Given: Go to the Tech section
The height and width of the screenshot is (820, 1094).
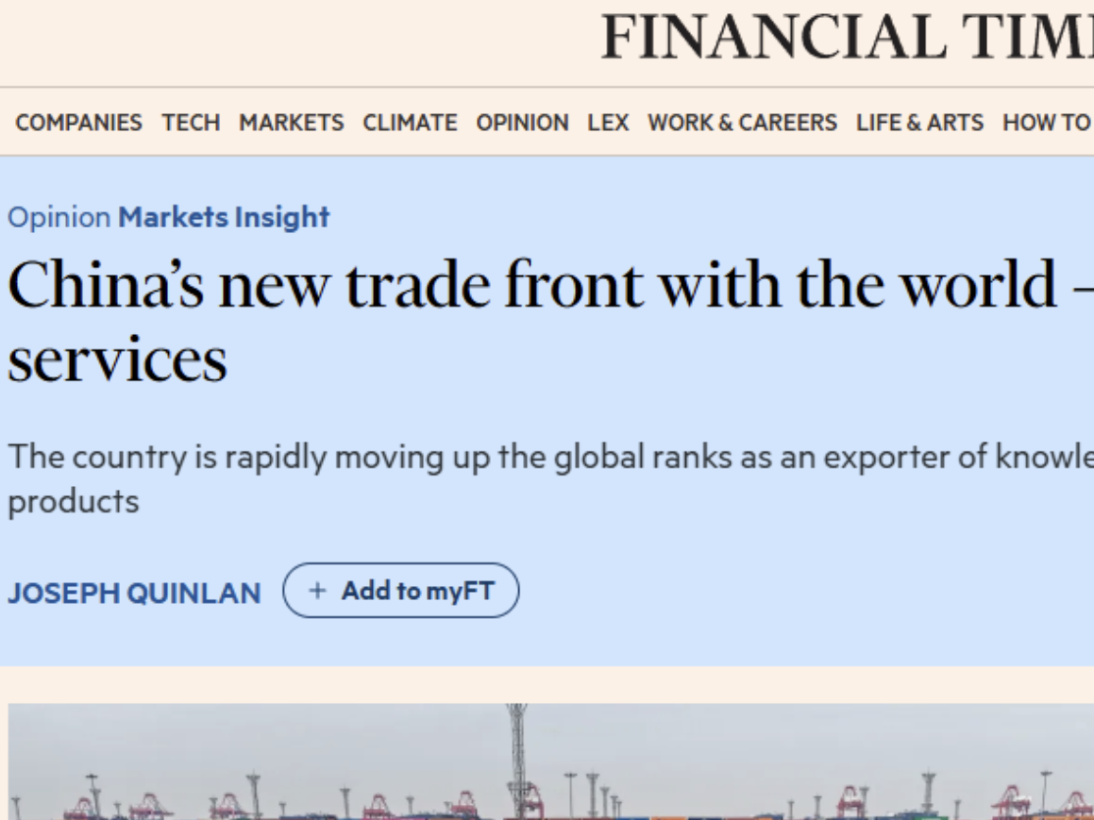Looking at the screenshot, I should point(191,123).
